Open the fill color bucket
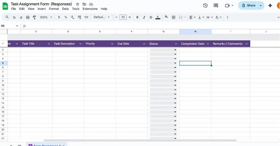This screenshot has height=146, width=280. point(166,17)
